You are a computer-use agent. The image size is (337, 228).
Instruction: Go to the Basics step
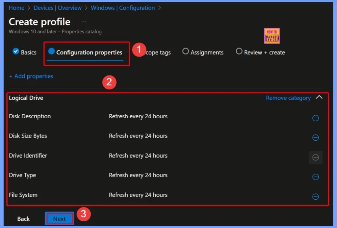point(24,52)
